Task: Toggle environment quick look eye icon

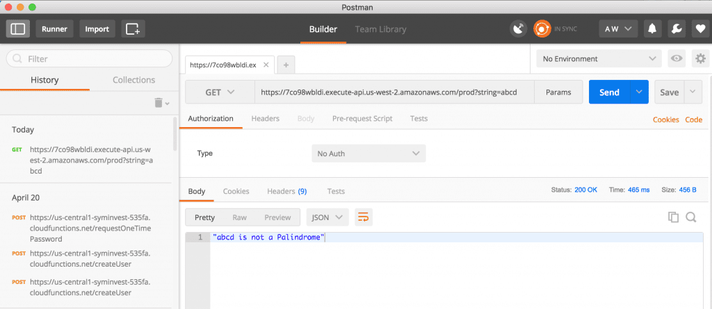Action: pos(676,59)
